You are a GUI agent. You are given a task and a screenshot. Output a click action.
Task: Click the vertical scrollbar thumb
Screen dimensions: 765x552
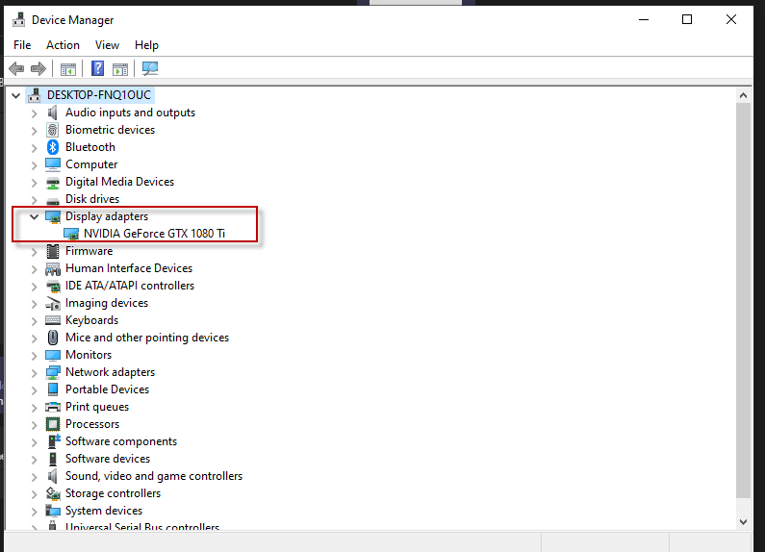pos(743,300)
